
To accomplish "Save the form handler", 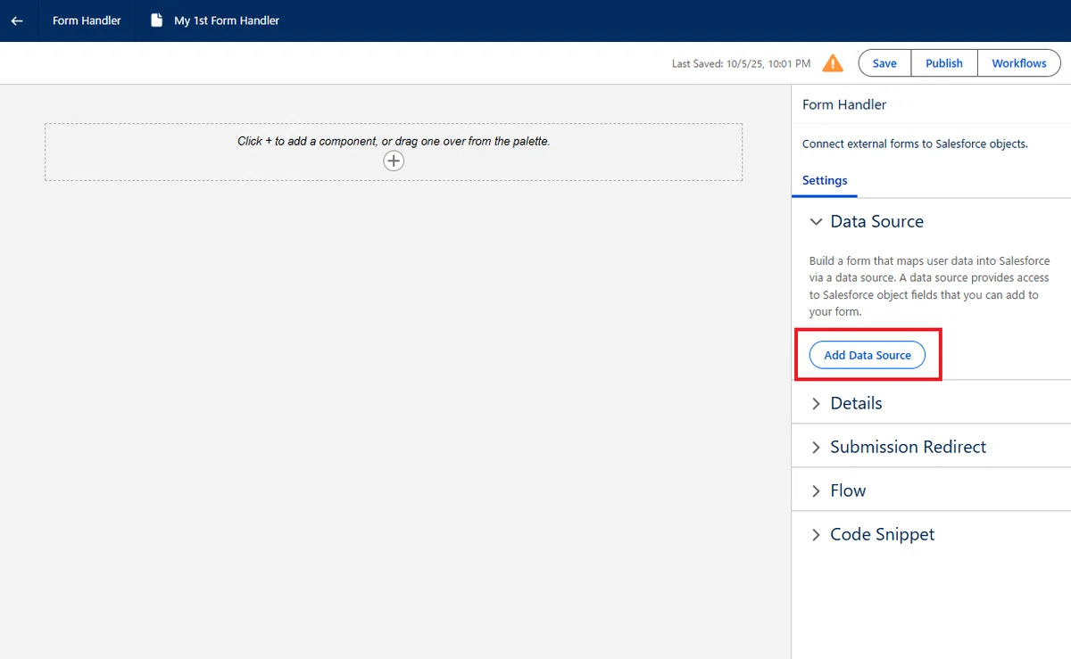I will click(x=884, y=63).
